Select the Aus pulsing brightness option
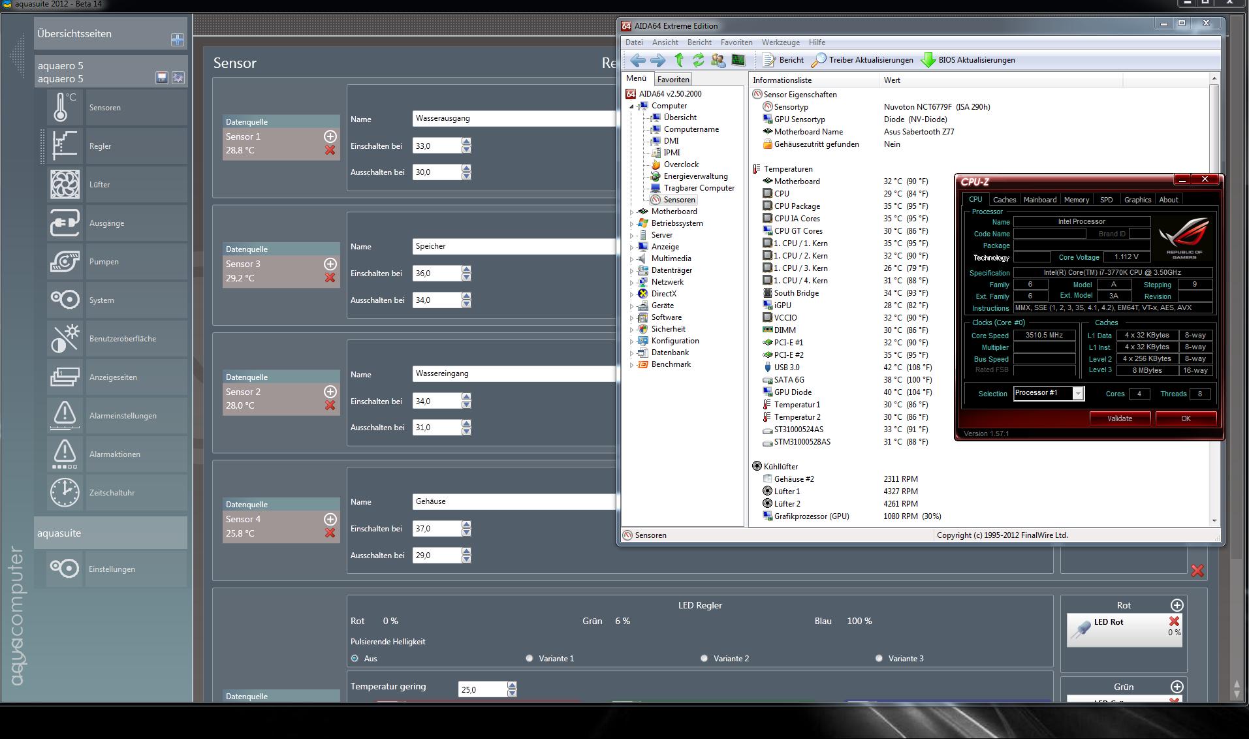The height and width of the screenshot is (739, 1249). pyautogui.click(x=355, y=659)
